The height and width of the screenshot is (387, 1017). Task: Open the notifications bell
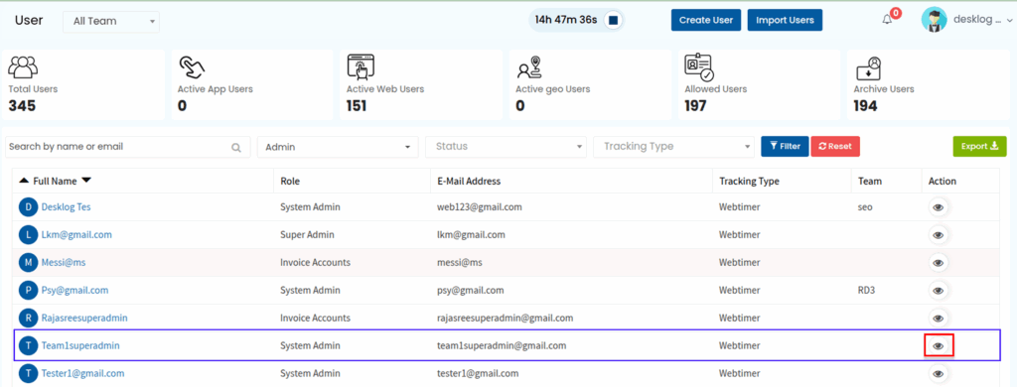[x=887, y=20]
